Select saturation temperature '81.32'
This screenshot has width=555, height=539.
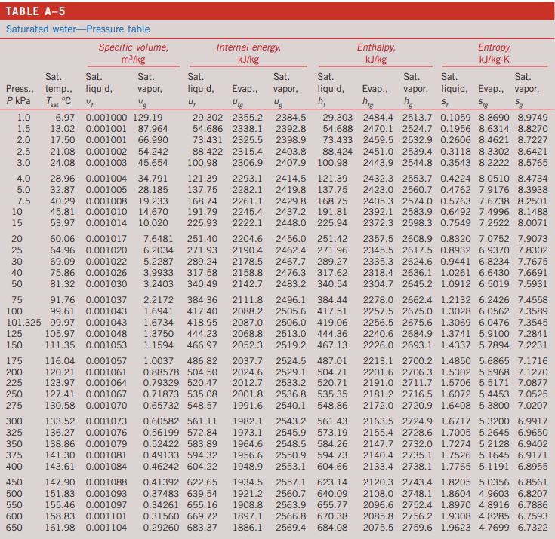(62, 284)
